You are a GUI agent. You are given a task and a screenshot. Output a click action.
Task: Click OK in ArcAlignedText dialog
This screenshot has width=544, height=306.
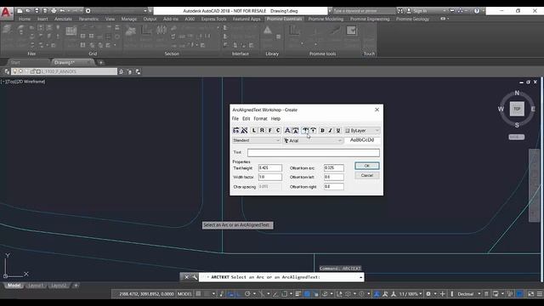click(x=367, y=166)
